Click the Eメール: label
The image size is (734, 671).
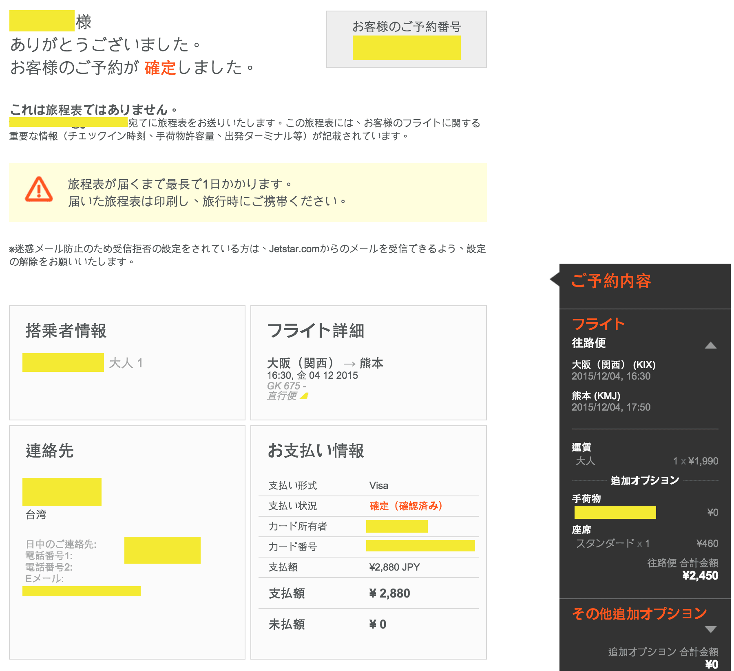[x=44, y=578]
